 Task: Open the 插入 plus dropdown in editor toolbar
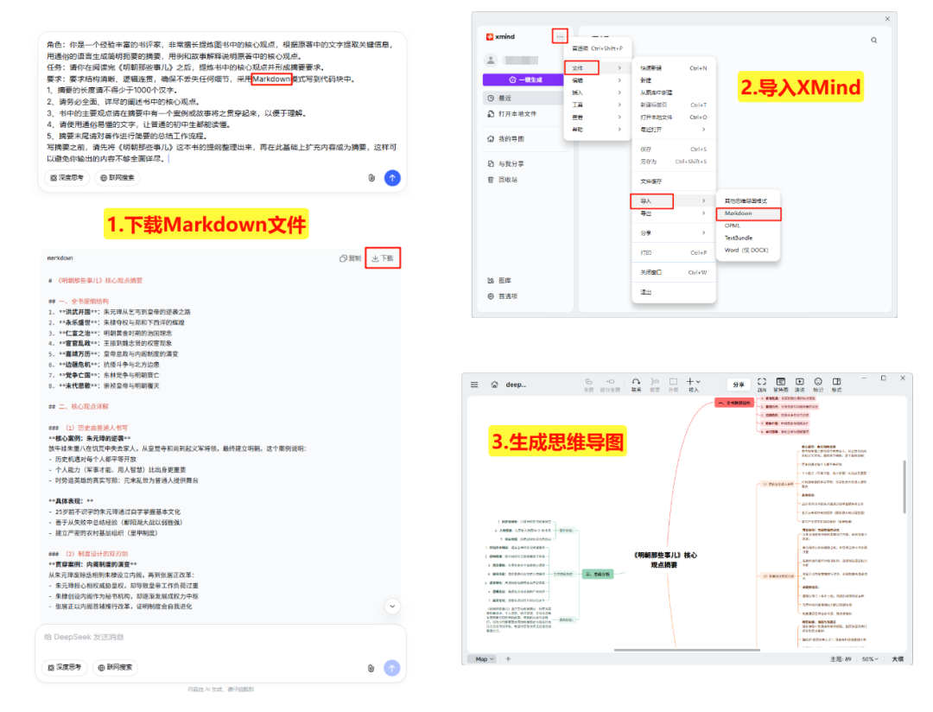pyautogui.click(x=693, y=385)
